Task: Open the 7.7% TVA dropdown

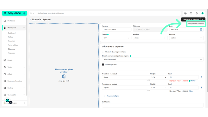Action: pyautogui.click(x=159, y=77)
